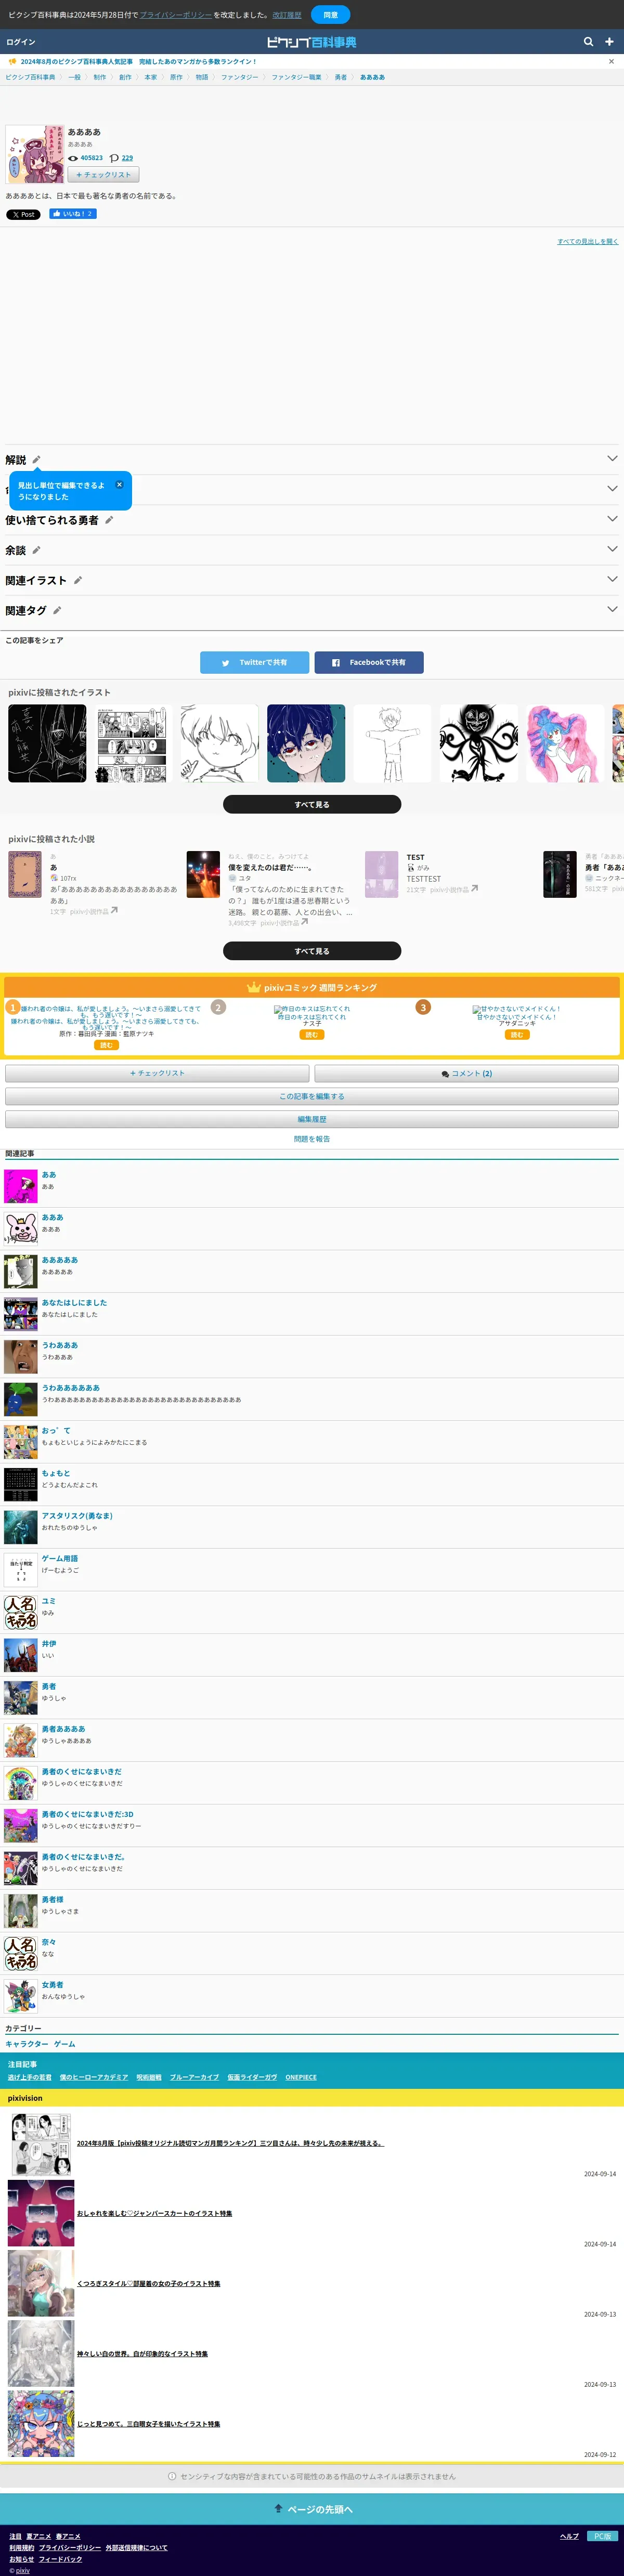Click the eye view-count icon near 405823

coord(73,158)
